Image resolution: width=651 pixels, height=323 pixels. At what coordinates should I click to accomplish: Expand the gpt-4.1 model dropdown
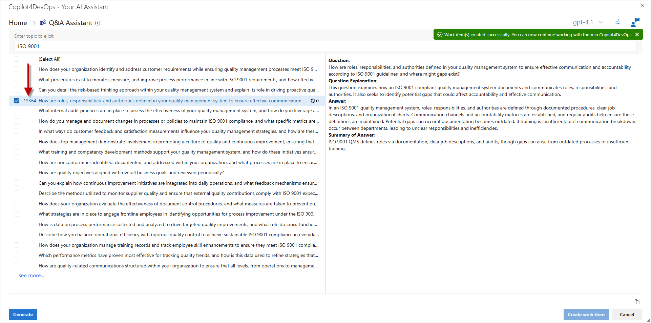pyautogui.click(x=601, y=22)
